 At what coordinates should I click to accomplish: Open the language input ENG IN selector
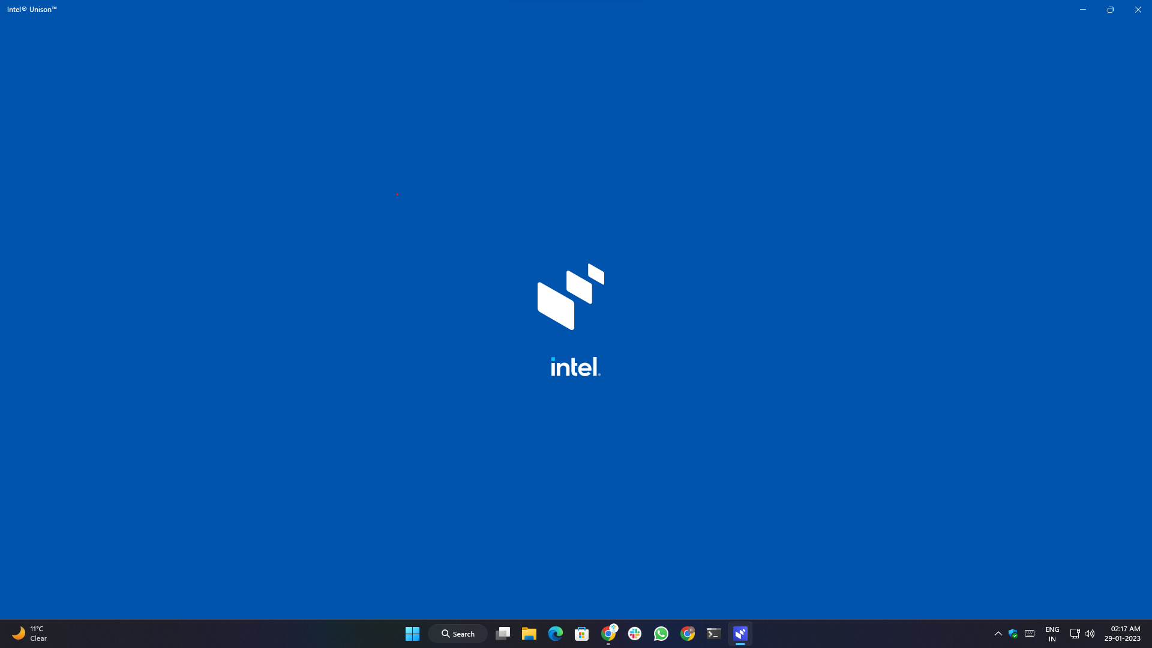click(x=1052, y=633)
